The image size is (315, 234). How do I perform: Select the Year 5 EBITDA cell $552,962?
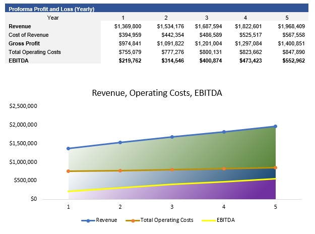293,61
